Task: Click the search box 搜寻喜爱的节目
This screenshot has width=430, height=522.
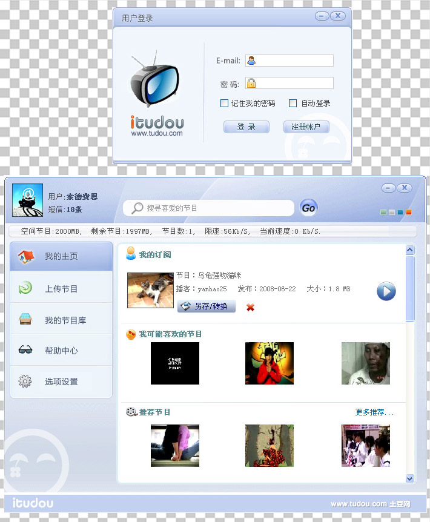Action: (x=209, y=208)
